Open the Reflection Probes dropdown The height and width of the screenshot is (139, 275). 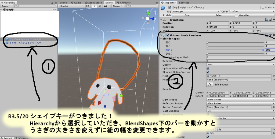coord(240,103)
